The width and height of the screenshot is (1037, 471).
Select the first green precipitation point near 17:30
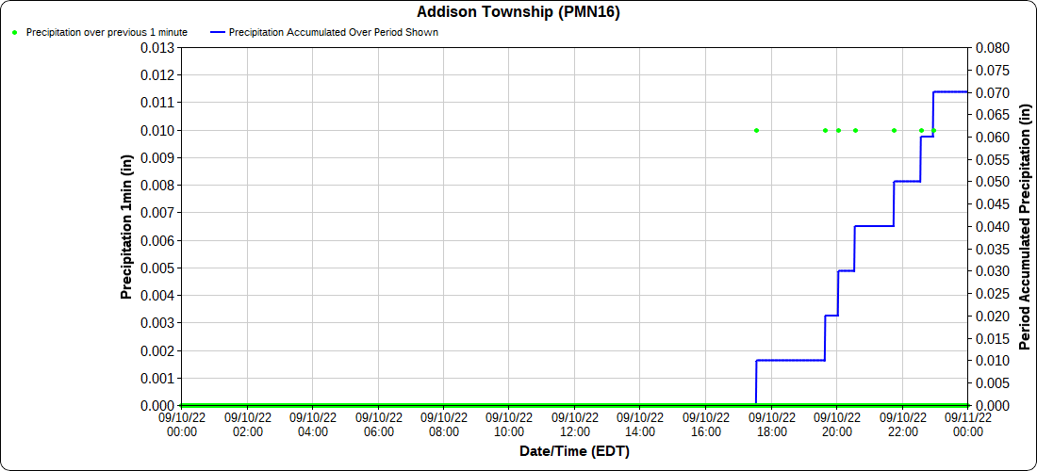(756, 130)
